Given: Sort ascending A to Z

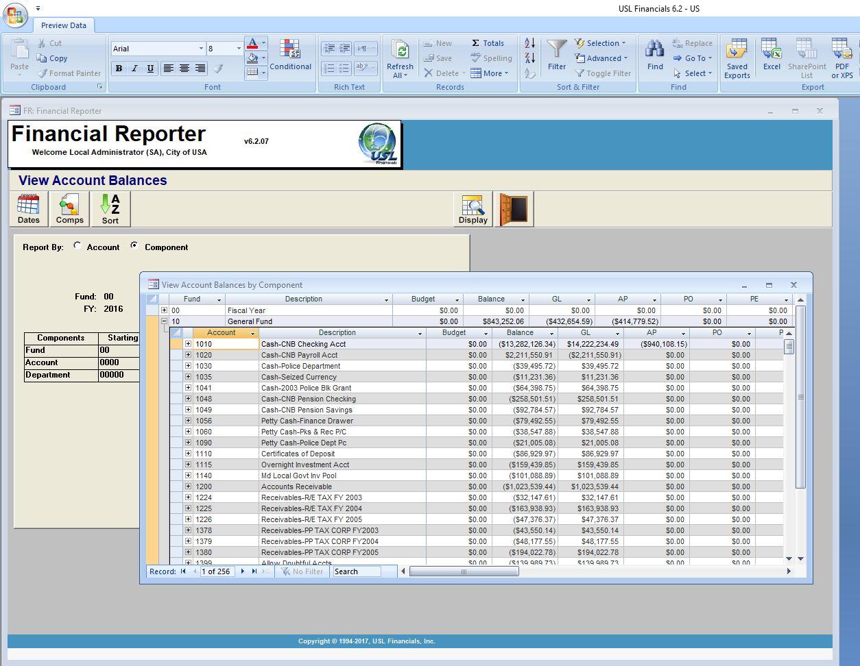Looking at the screenshot, I should point(529,42).
